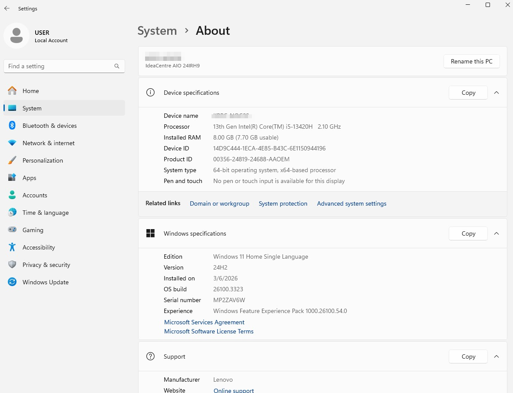The width and height of the screenshot is (513, 393).
Task: Open the Gaming settings page
Action: click(x=33, y=230)
